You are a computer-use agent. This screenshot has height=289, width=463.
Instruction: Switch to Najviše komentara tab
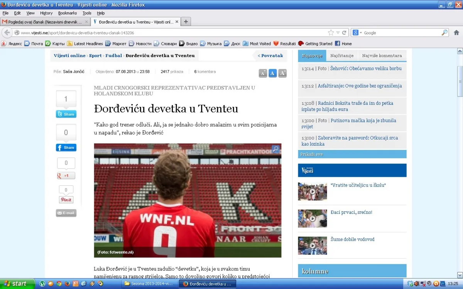(382, 55)
